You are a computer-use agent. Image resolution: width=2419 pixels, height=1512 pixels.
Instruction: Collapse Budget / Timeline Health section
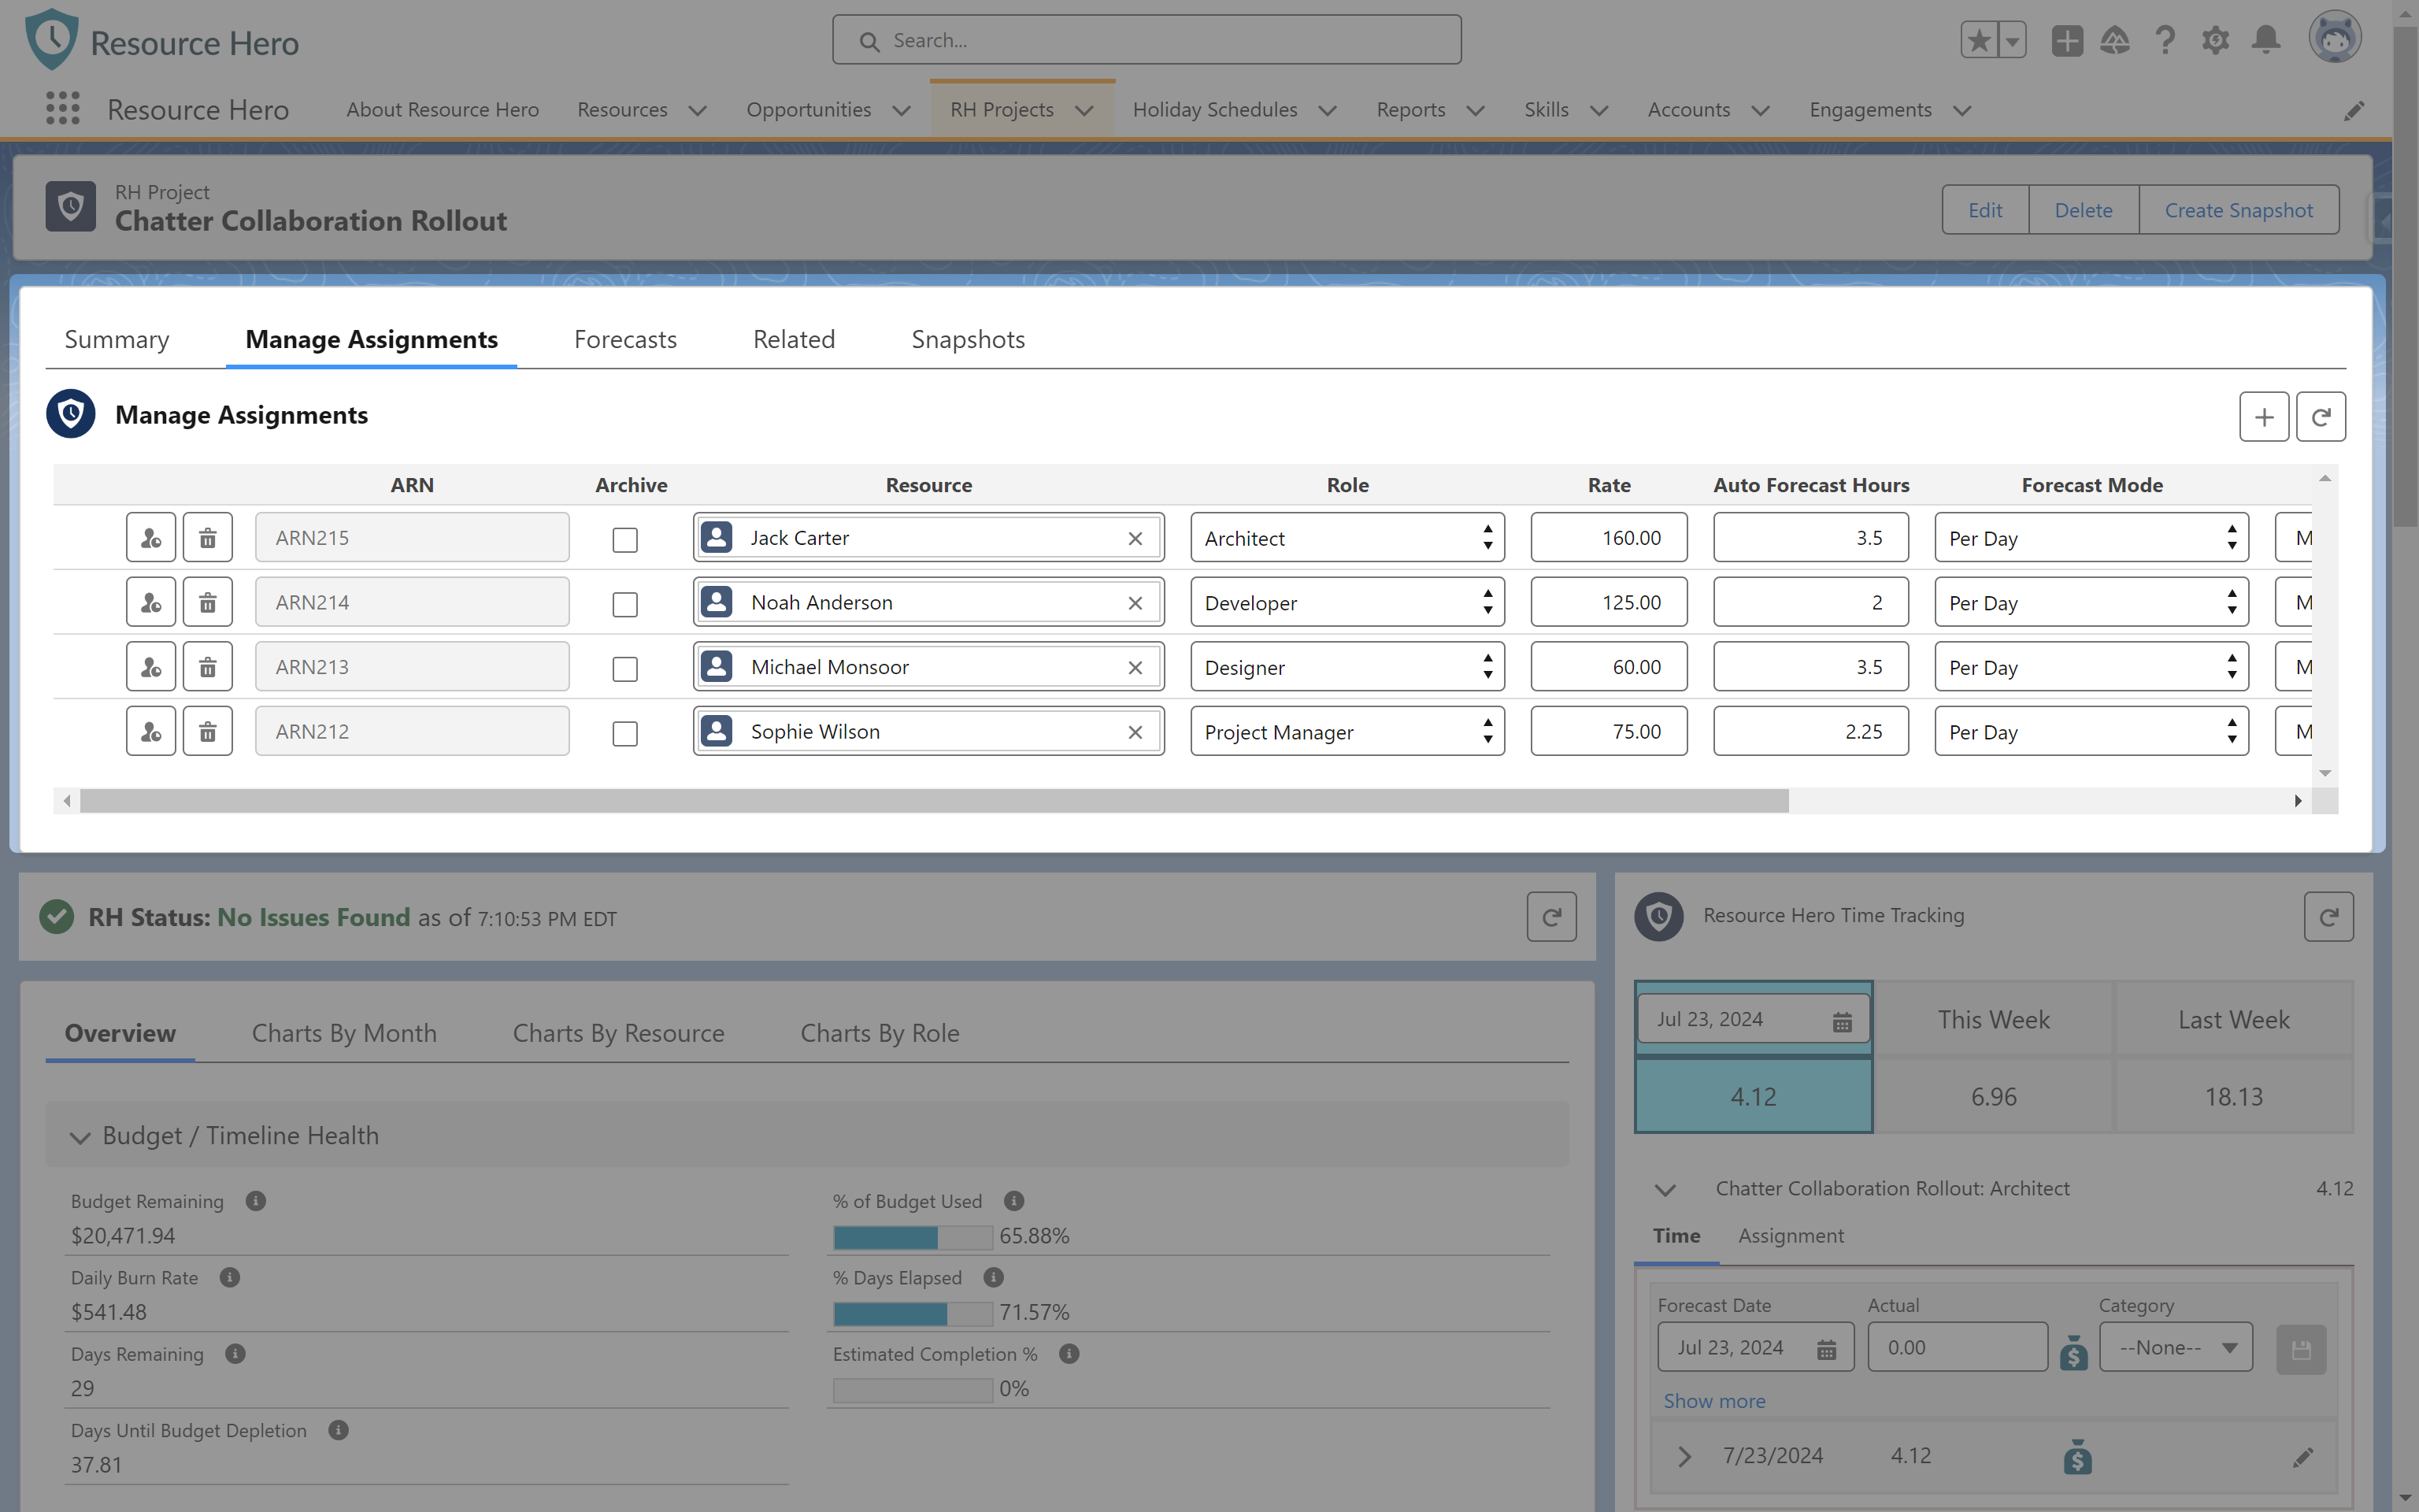pos(80,1137)
